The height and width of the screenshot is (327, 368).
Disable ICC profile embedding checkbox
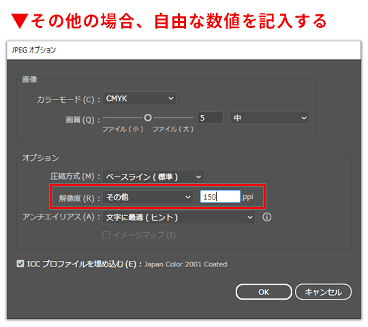[20, 264]
